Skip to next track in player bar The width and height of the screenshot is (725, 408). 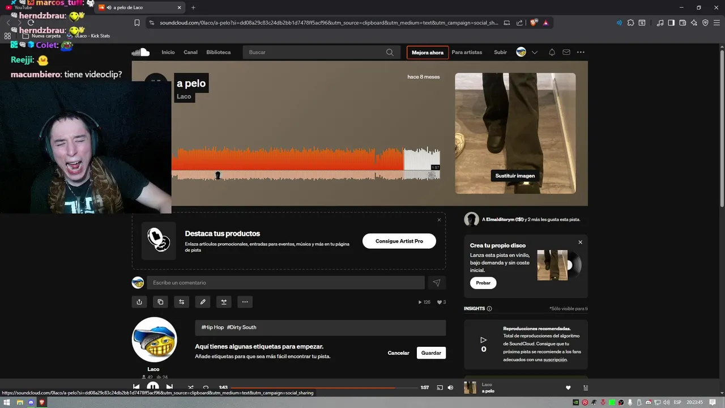coord(169,388)
